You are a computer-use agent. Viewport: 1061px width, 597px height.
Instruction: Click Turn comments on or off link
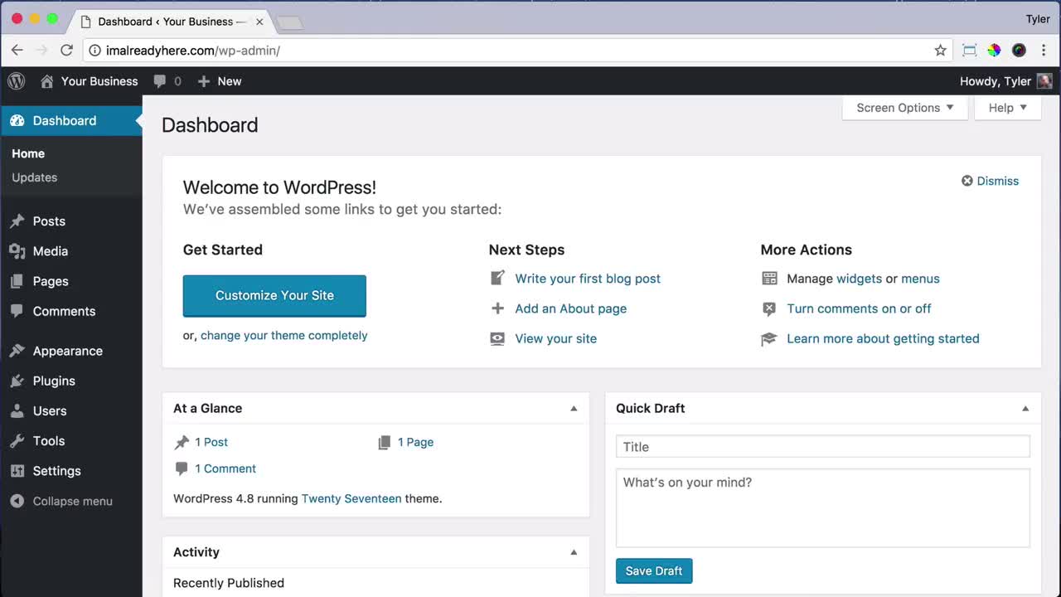[x=859, y=308]
